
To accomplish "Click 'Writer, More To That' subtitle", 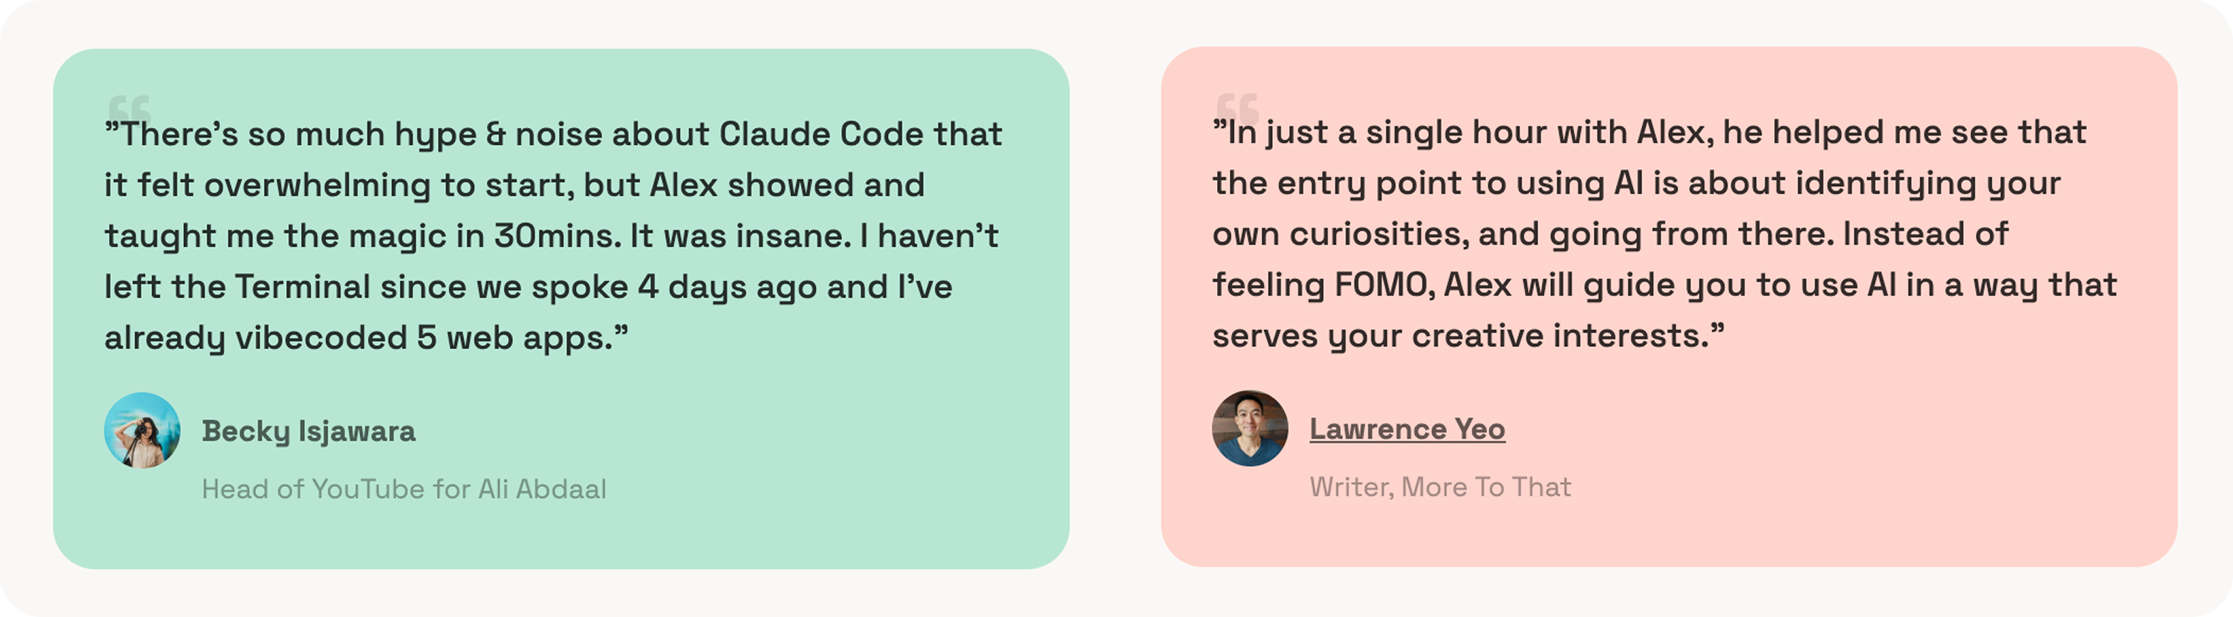I will tap(1440, 487).
